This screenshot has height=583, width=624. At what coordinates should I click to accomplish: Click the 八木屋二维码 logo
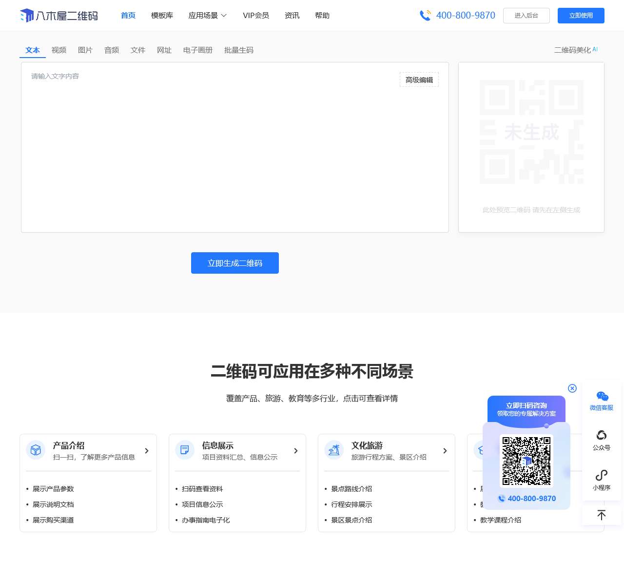[58, 15]
